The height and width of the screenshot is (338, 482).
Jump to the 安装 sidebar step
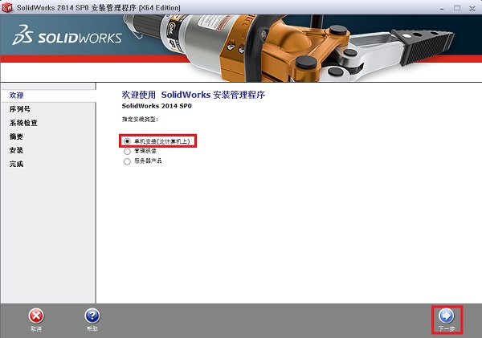(x=16, y=150)
